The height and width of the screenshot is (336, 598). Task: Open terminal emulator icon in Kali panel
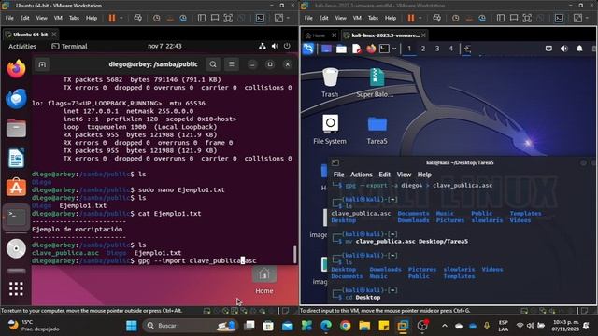click(384, 49)
